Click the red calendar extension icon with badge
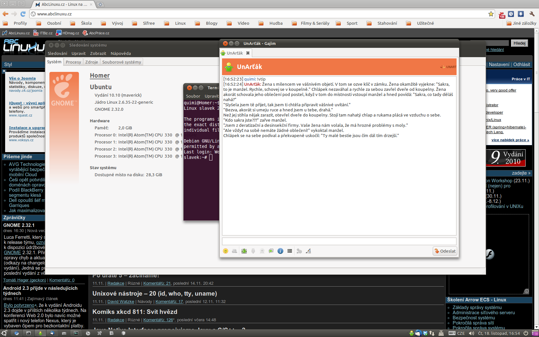This screenshot has width=539, height=337. (502, 14)
